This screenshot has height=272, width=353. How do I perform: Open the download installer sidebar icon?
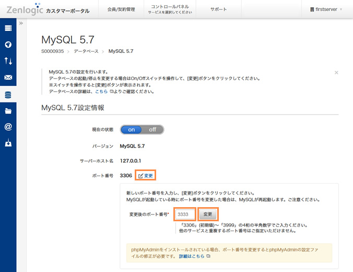coord(8,143)
